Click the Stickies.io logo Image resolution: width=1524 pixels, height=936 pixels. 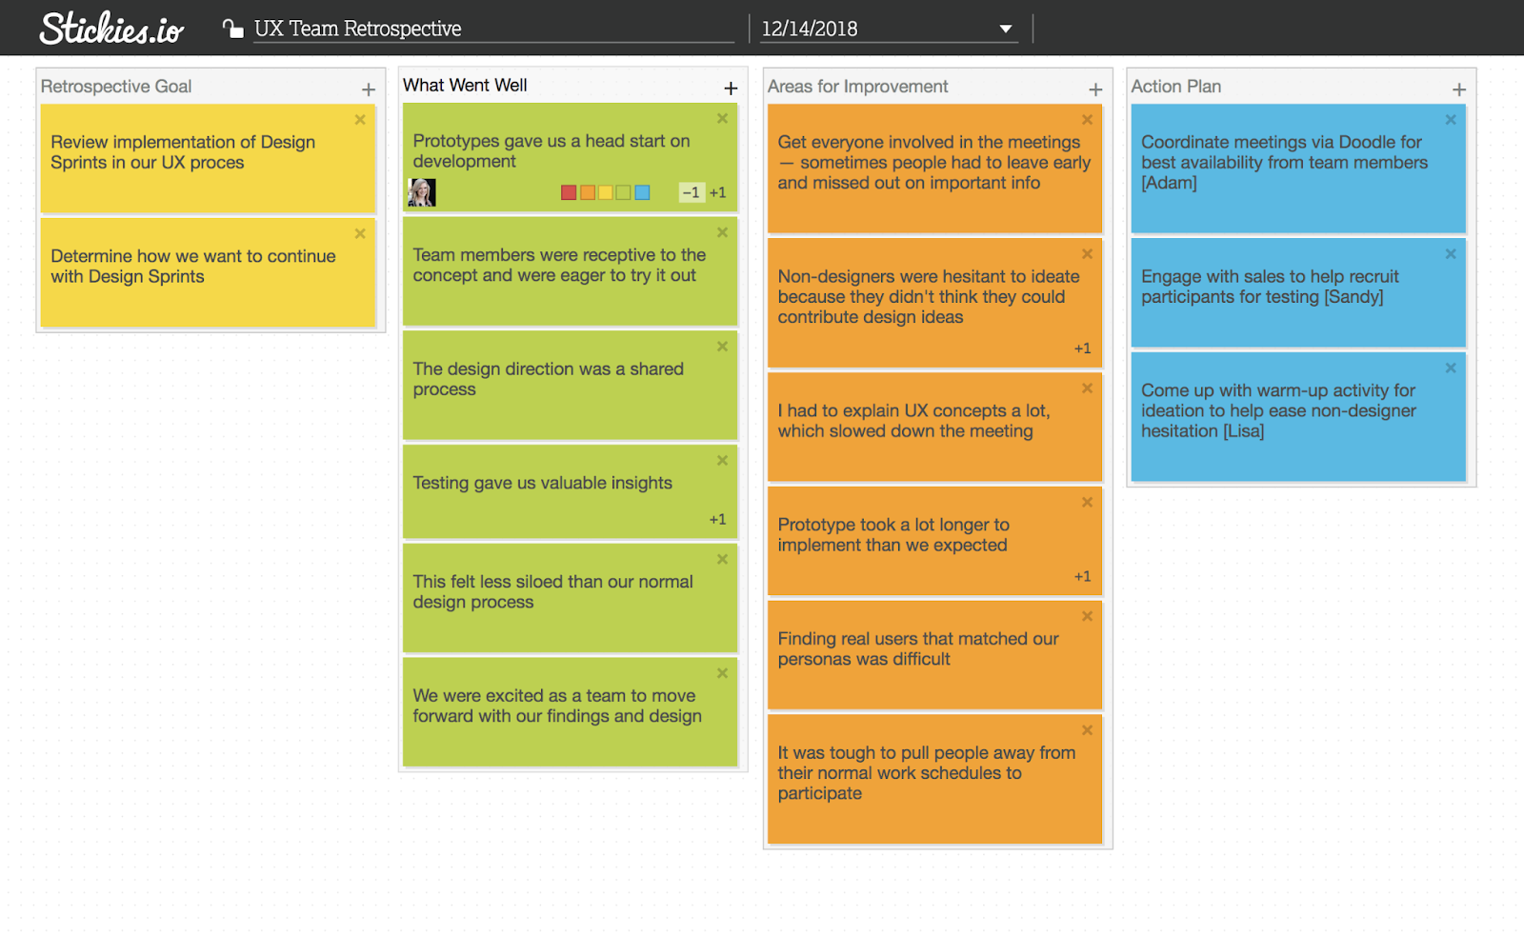pyautogui.click(x=108, y=29)
